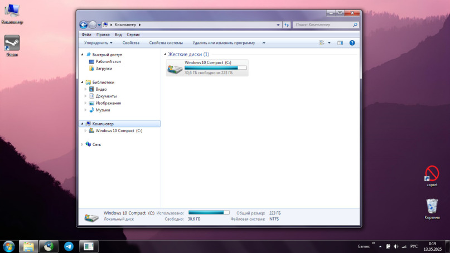This screenshot has height=253, width=450.
Task: Expand the arrow after Компьютер in the address bar
Action: click(x=140, y=25)
